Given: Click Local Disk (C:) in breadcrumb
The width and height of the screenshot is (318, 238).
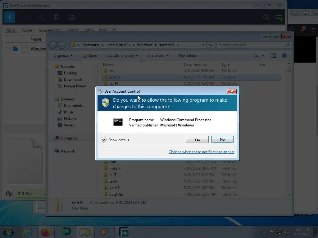Looking at the screenshot, I should (x=118, y=45).
